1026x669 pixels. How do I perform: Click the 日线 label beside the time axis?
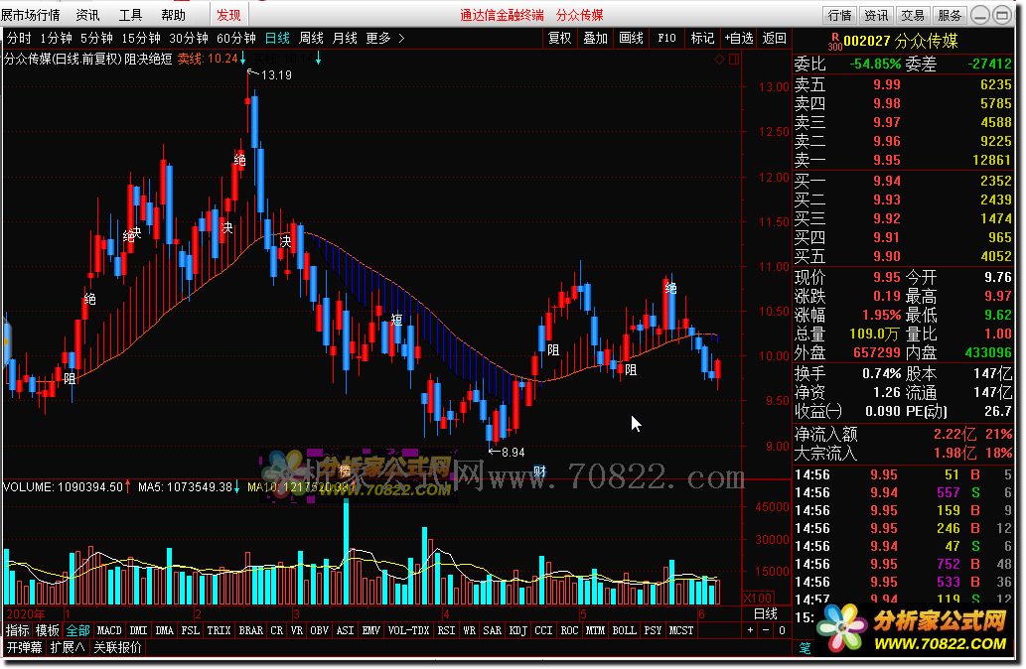pos(765,614)
